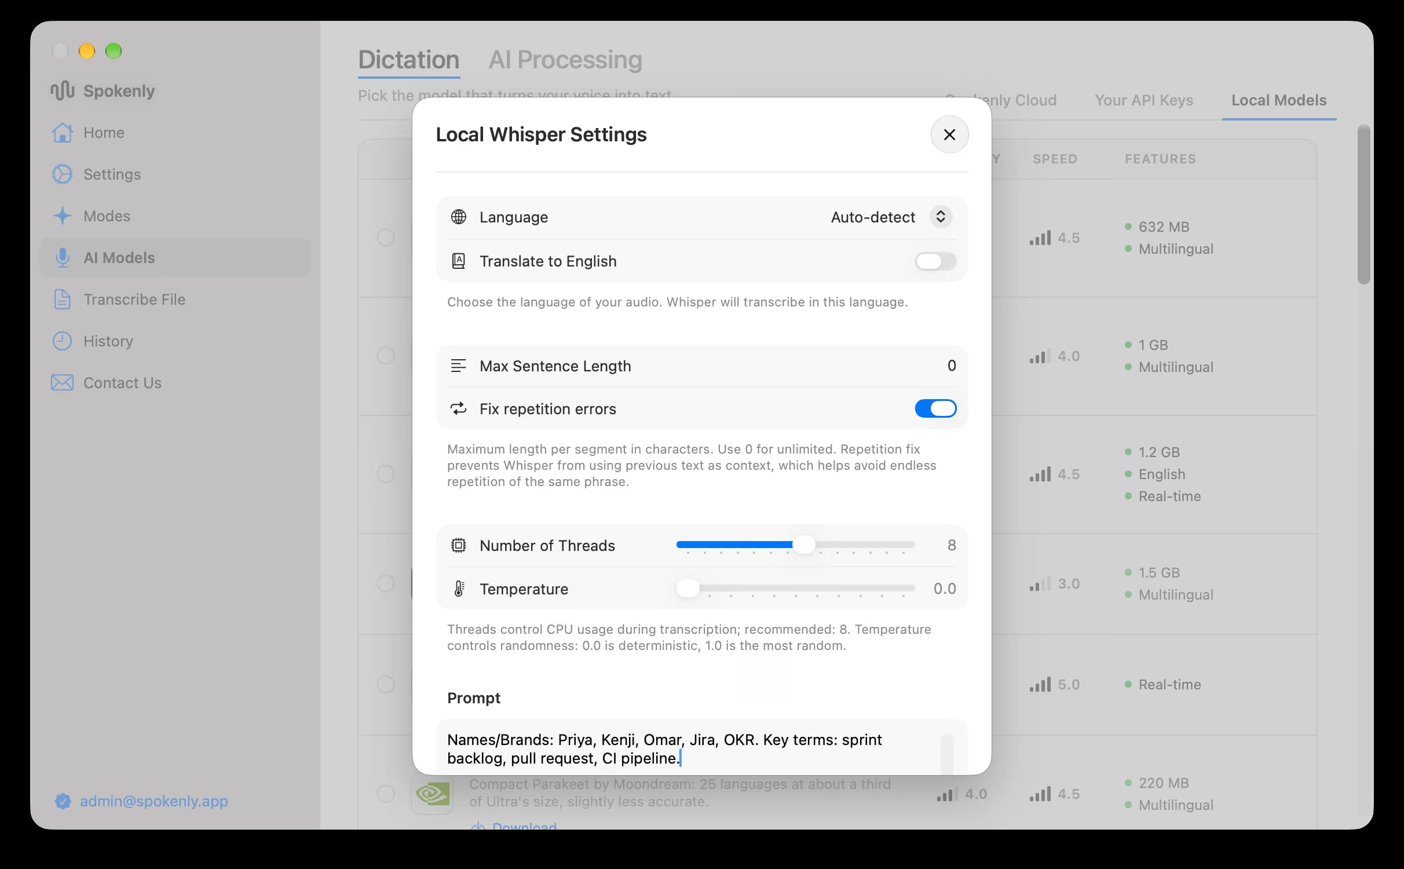Image resolution: width=1404 pixels, height=869 pixels.
Task: Open Contact Us envelope icon
Action: 62,383
